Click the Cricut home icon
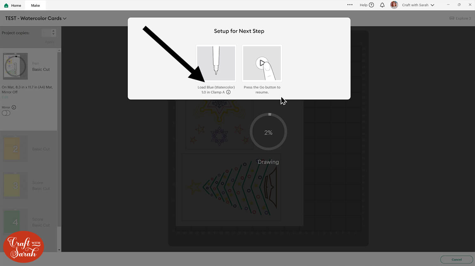Viewport: 475px width, 266px height. (x=6, y=5)
